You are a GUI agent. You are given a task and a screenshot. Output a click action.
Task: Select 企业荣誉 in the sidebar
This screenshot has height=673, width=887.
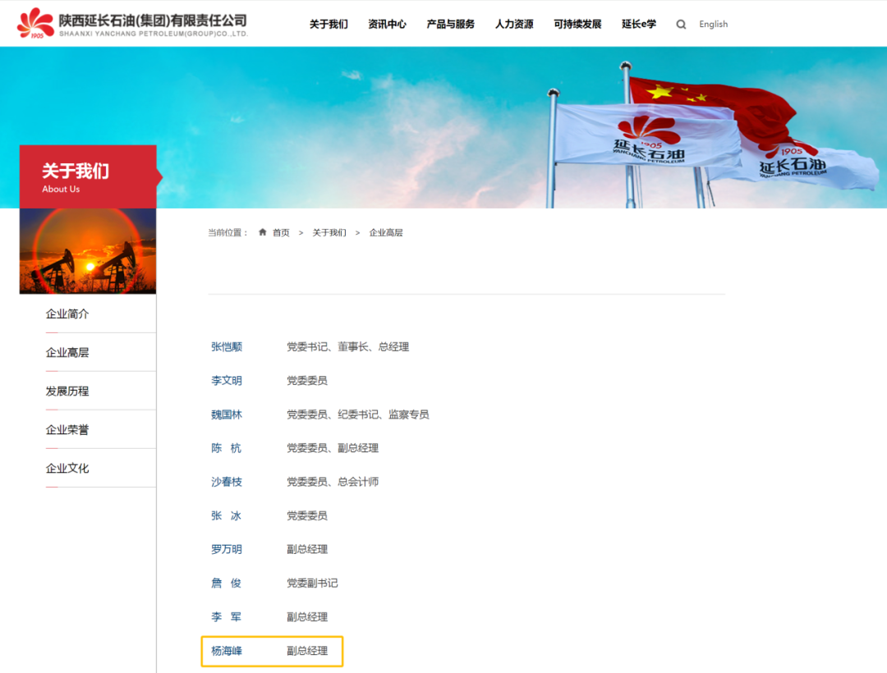tap(67, 429)
